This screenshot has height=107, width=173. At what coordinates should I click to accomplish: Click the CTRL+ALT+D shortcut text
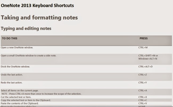click(145, 67)
